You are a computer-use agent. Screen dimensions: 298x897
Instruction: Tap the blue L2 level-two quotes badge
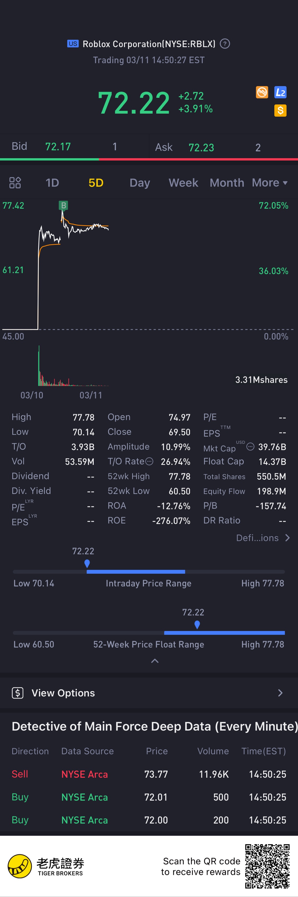280,92
